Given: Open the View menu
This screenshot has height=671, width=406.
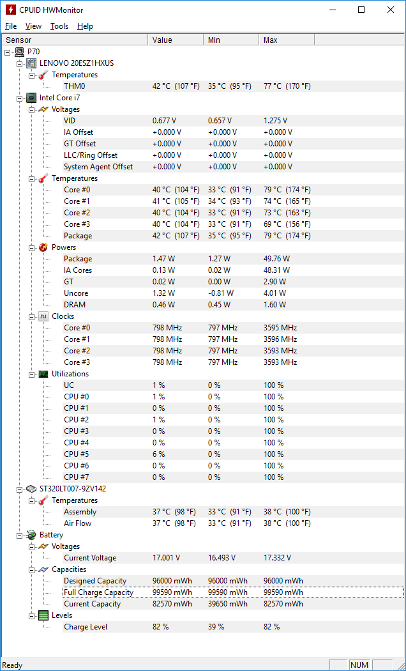Looking at the screenshot, I should click(33, 26).
